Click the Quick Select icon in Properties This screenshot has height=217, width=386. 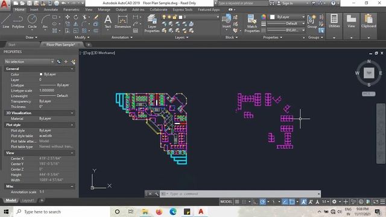coord(73,61)
